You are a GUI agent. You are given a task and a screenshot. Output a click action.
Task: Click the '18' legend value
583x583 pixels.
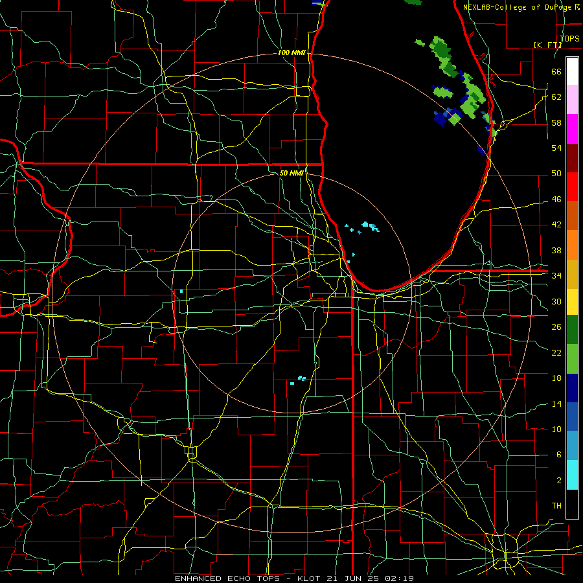pyautogui.click(x=556, y=378)
